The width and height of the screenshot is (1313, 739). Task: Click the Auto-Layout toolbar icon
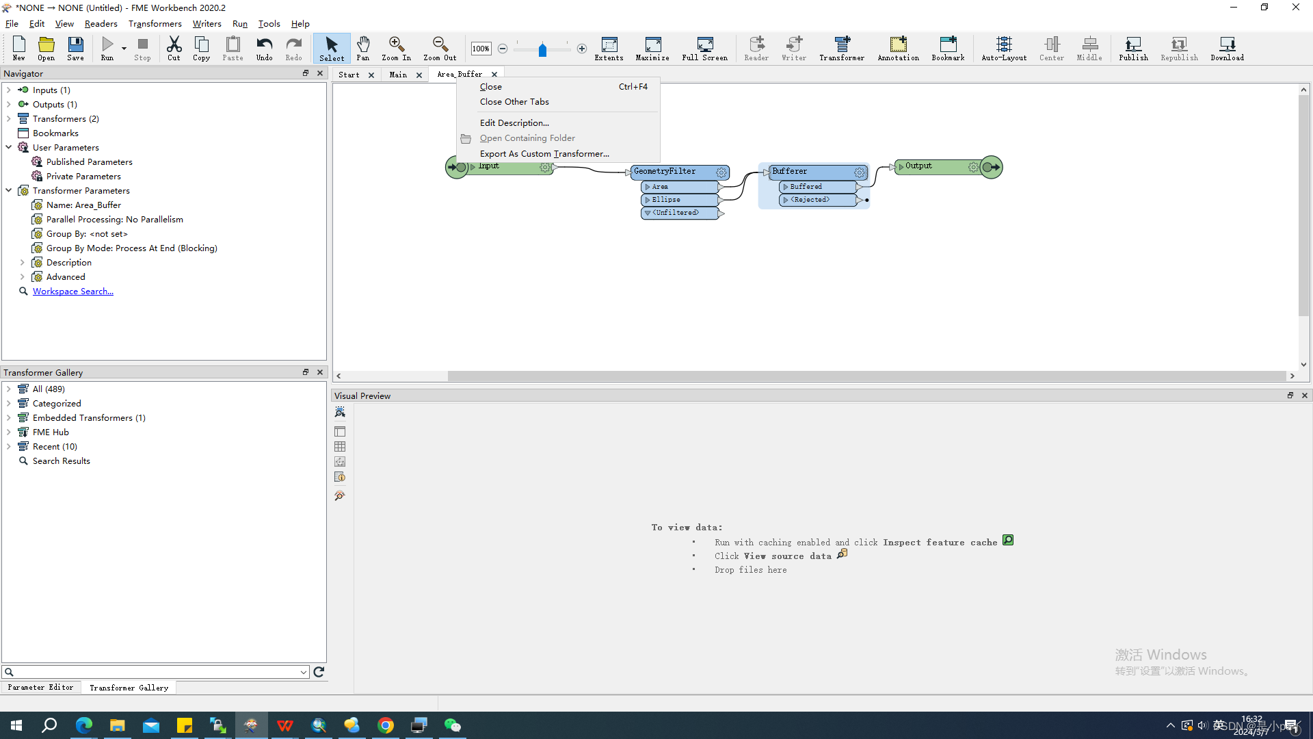coord(1003,49)
